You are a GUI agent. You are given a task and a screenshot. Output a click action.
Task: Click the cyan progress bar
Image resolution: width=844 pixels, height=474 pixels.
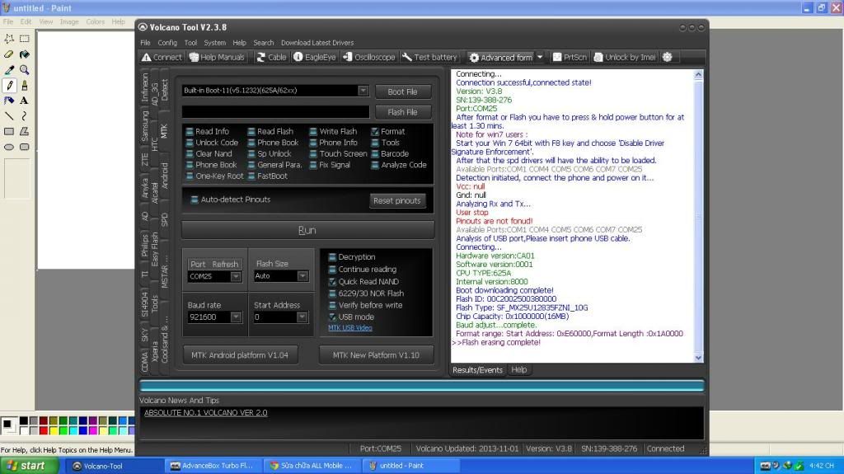point(421,386)
